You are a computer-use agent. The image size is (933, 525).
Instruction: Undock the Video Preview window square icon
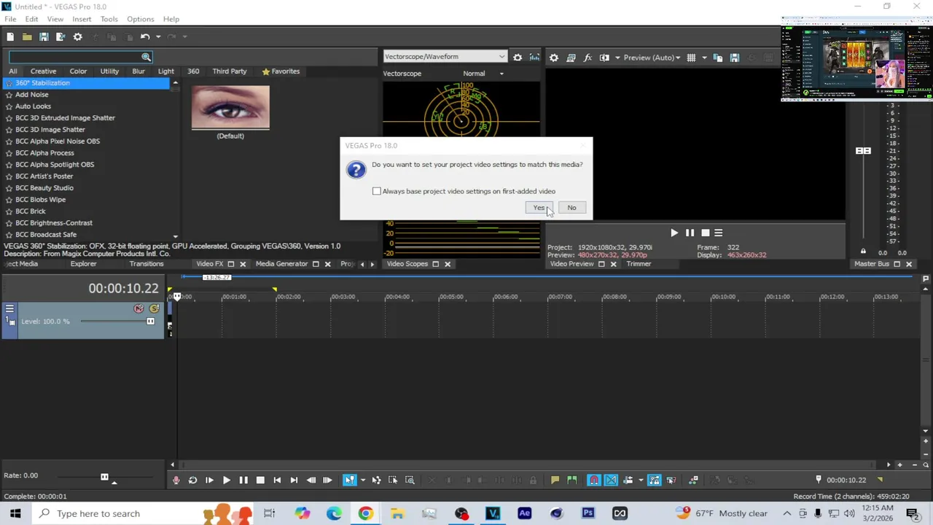coord(601,264)
